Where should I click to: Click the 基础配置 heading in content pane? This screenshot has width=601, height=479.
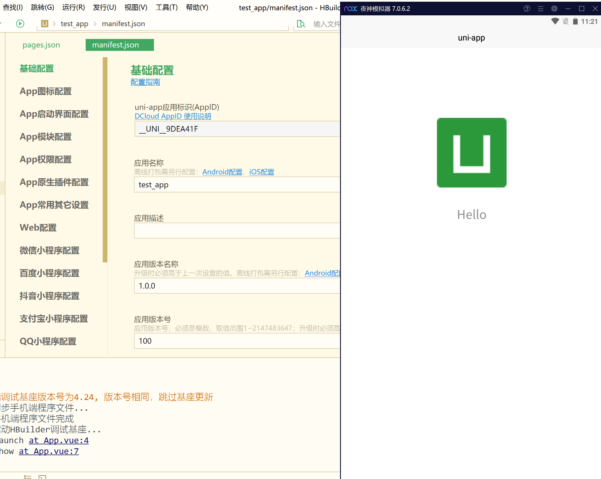click(152, 70)
